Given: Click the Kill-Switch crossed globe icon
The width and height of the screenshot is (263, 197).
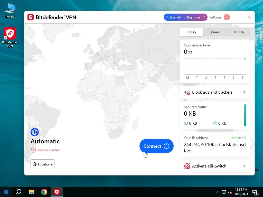Looking at the screenshot, I should [187, 166].
